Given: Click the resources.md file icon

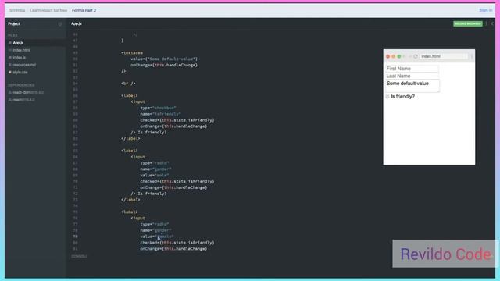Looking at the screenshot, I should pos(10,65).
